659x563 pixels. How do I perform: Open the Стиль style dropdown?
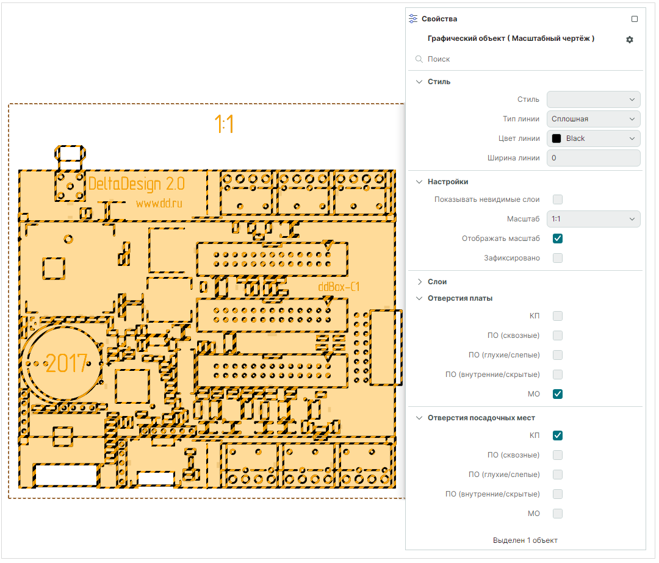[x=593, y=99]
